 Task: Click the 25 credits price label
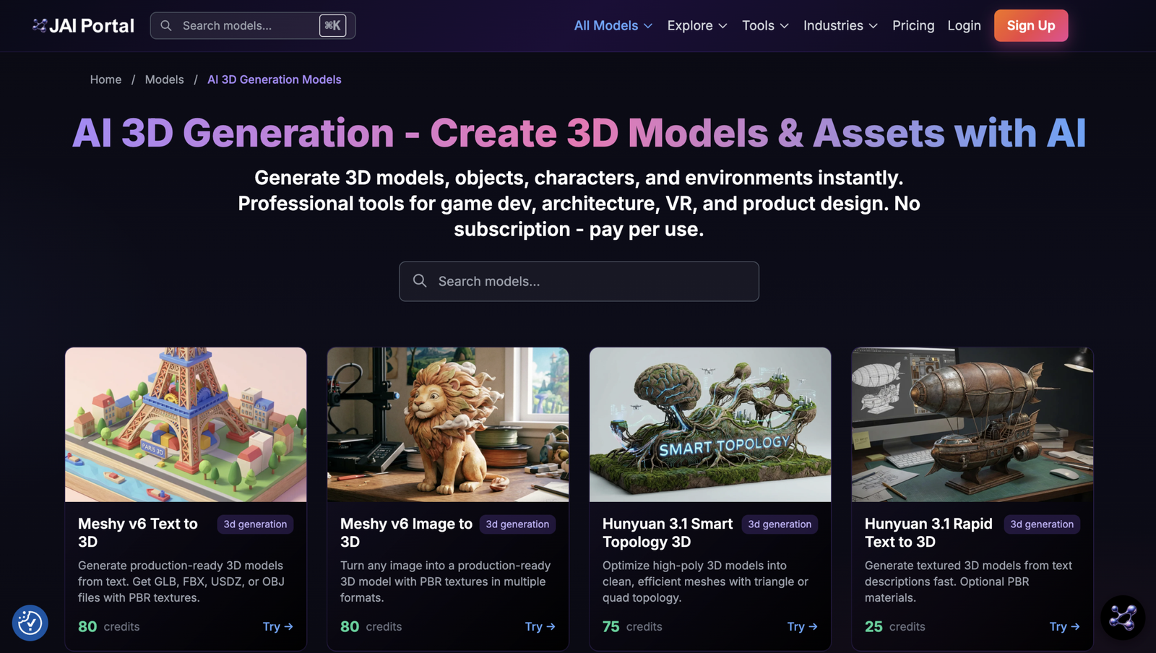[x=895, y=626]
